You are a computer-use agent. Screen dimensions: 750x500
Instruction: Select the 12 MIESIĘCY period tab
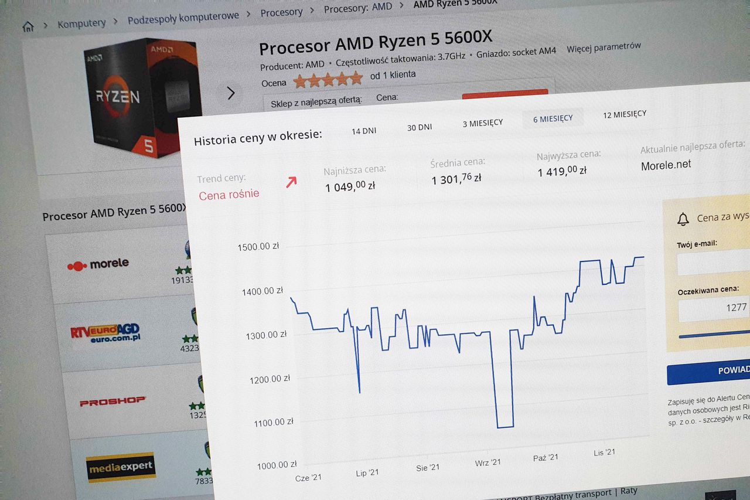[x=625, y=114]
